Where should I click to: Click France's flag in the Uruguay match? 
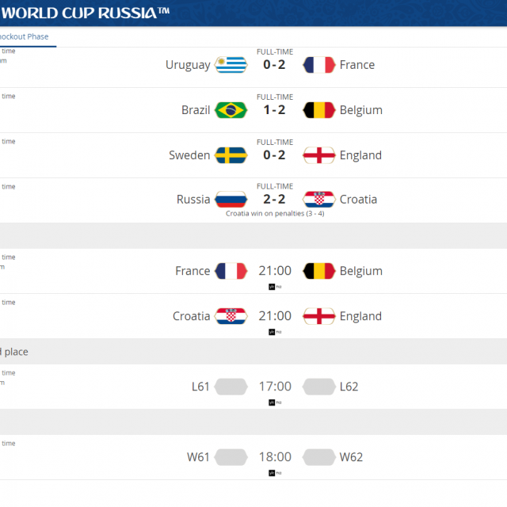click(x=319, y=65)
